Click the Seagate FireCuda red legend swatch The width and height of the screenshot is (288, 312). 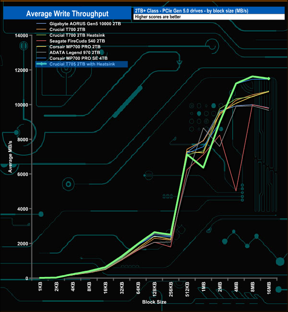pyautogui.click(x=41, y=41)
